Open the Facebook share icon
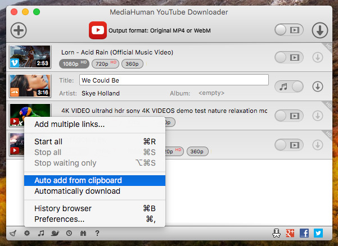This screenshot has width=338, height=246. [x=304, y=233]
